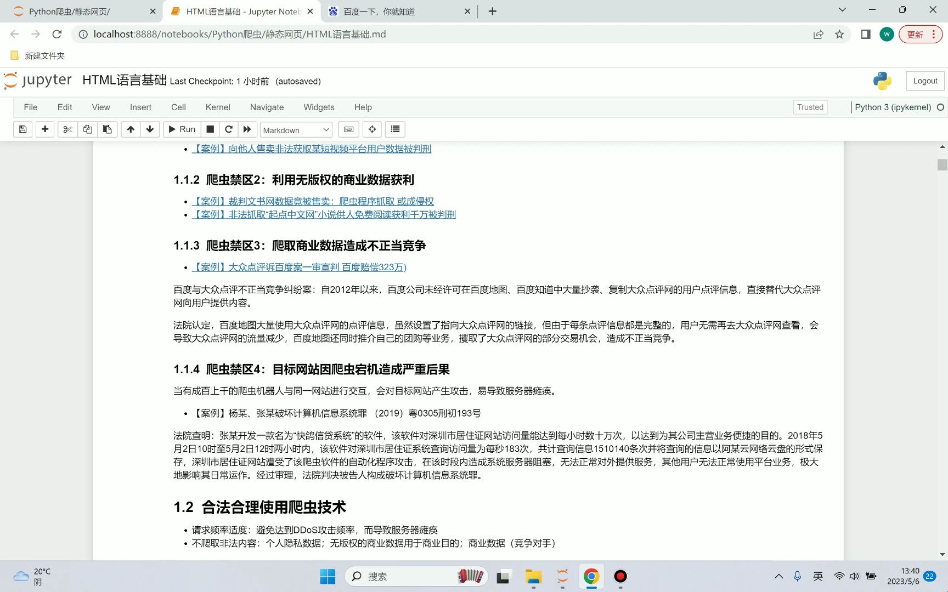The width and height of the screenshot is (948, 592).
Task: Share this page icon in address bar
Action: pos(818,35)
